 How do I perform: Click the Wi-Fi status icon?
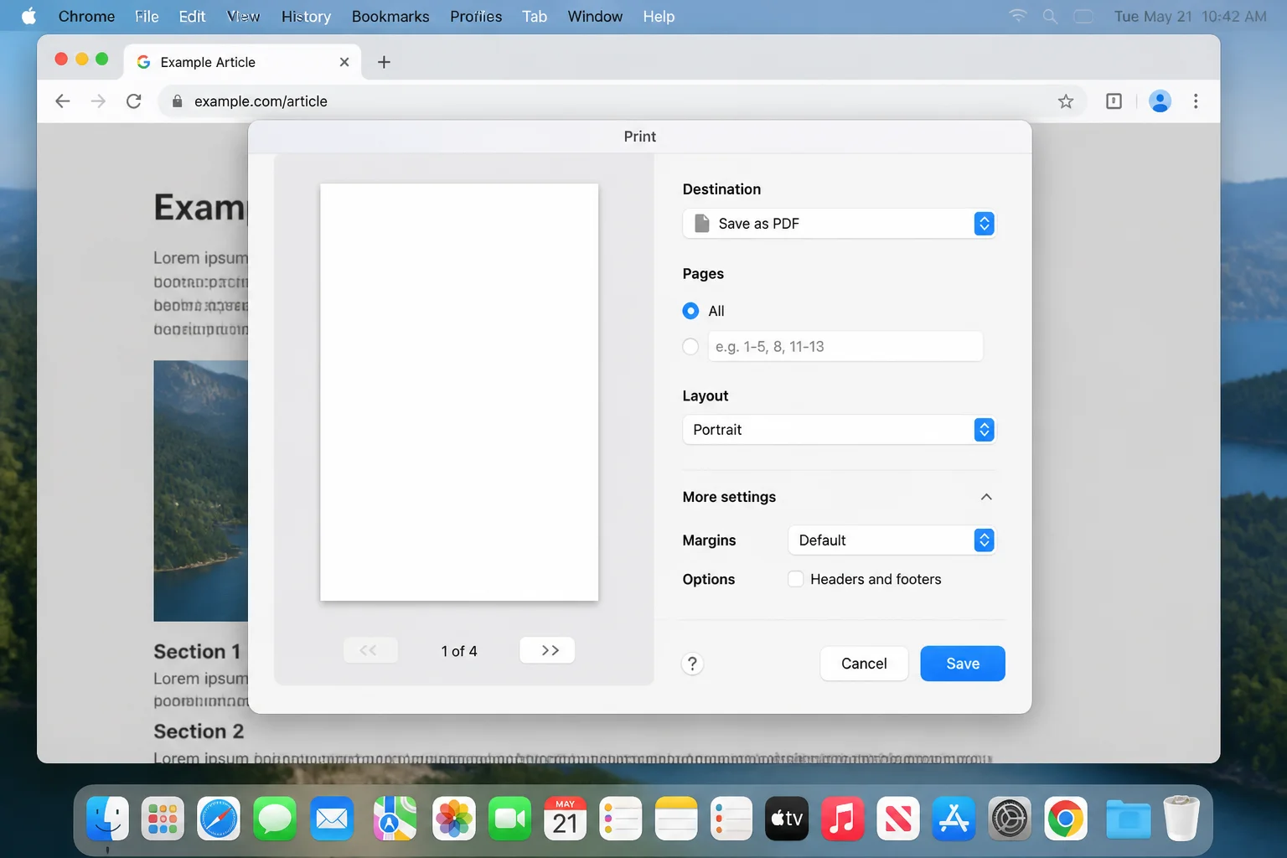click(x=1018, y=16)
